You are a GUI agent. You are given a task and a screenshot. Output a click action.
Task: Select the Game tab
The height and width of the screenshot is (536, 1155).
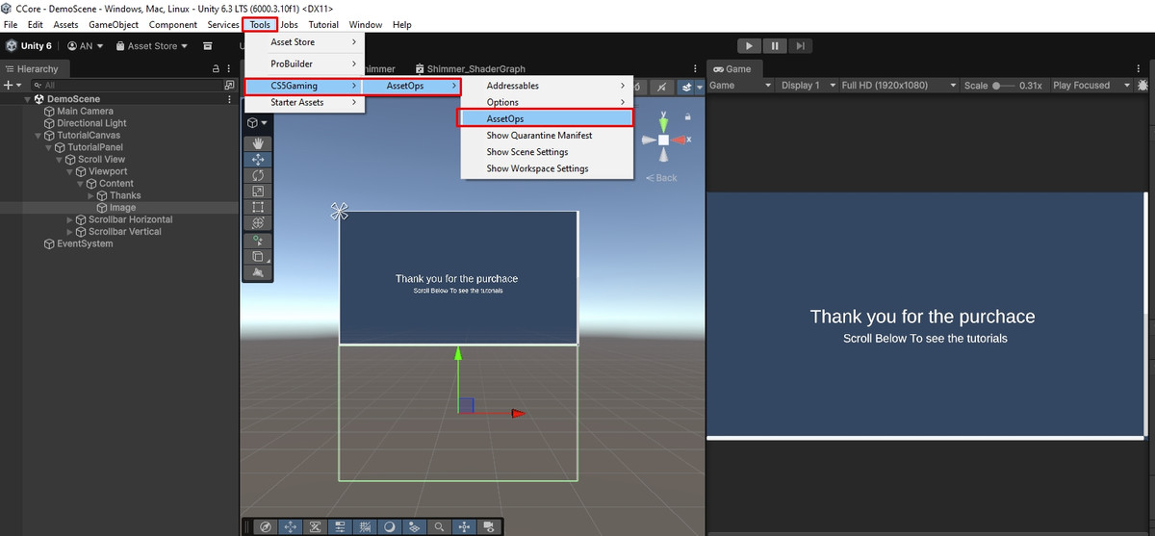pyautogui.click(x=733, y=69)
